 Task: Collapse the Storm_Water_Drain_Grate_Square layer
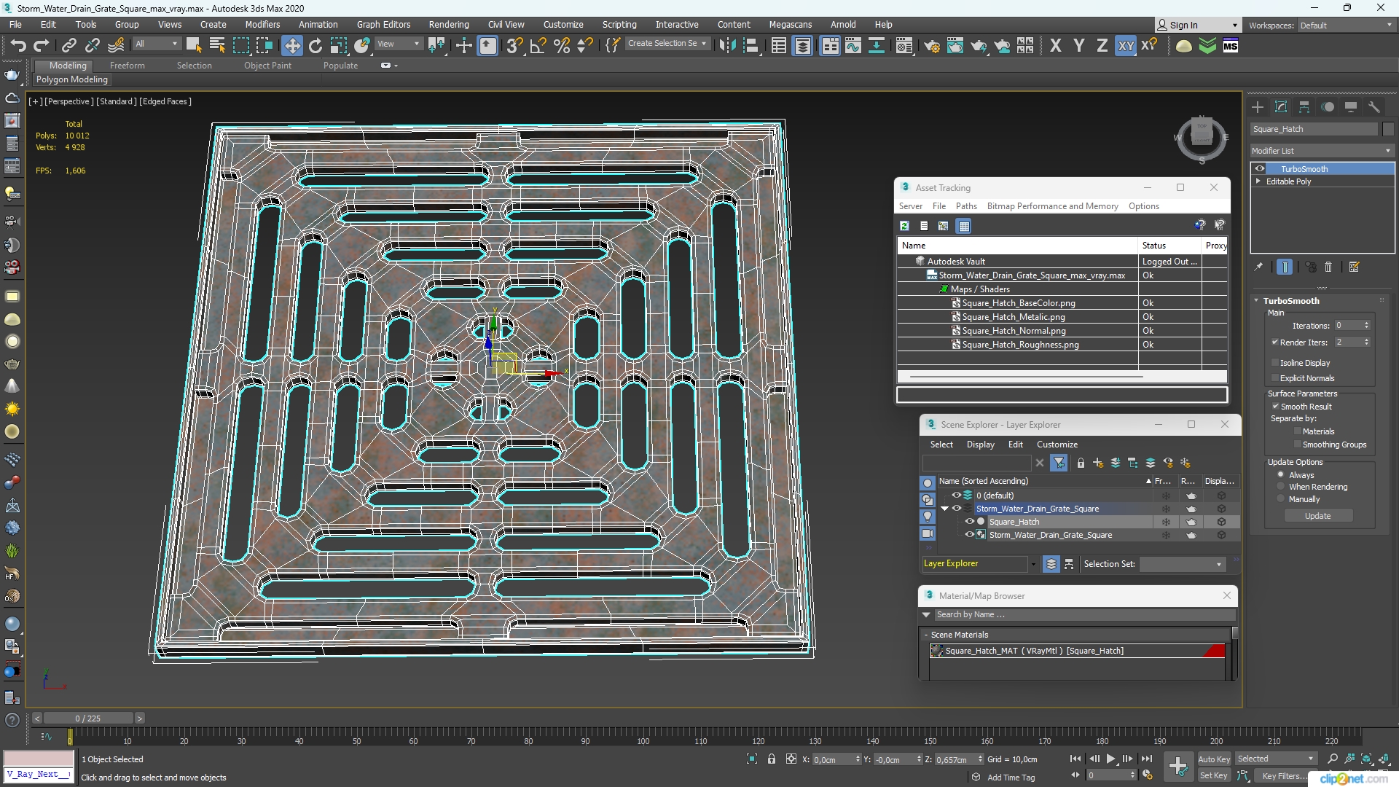pyautogui.click(x=945, y=509)
